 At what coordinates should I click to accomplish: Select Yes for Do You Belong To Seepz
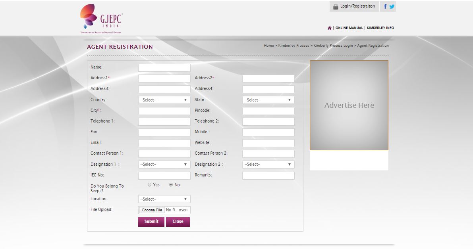coord(150,184)
